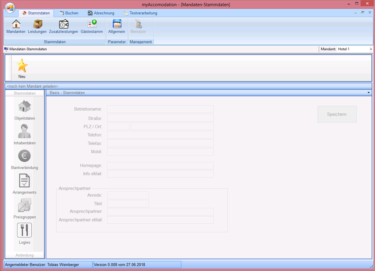The height and width of the screenshot is (271, 375).
Task: Open Preisgruppen in the sidebar
Action: [25, 206]
